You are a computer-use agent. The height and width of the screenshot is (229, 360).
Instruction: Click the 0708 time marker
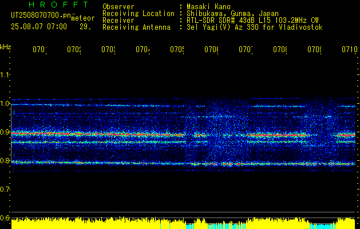coord(280,50)
